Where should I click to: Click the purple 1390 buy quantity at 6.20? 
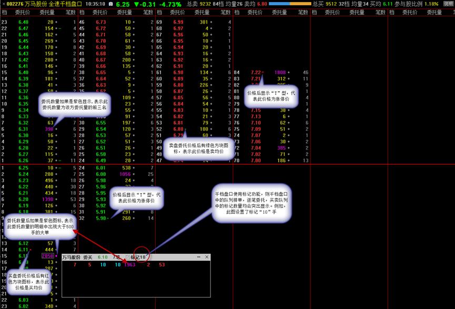pos(47,199)
